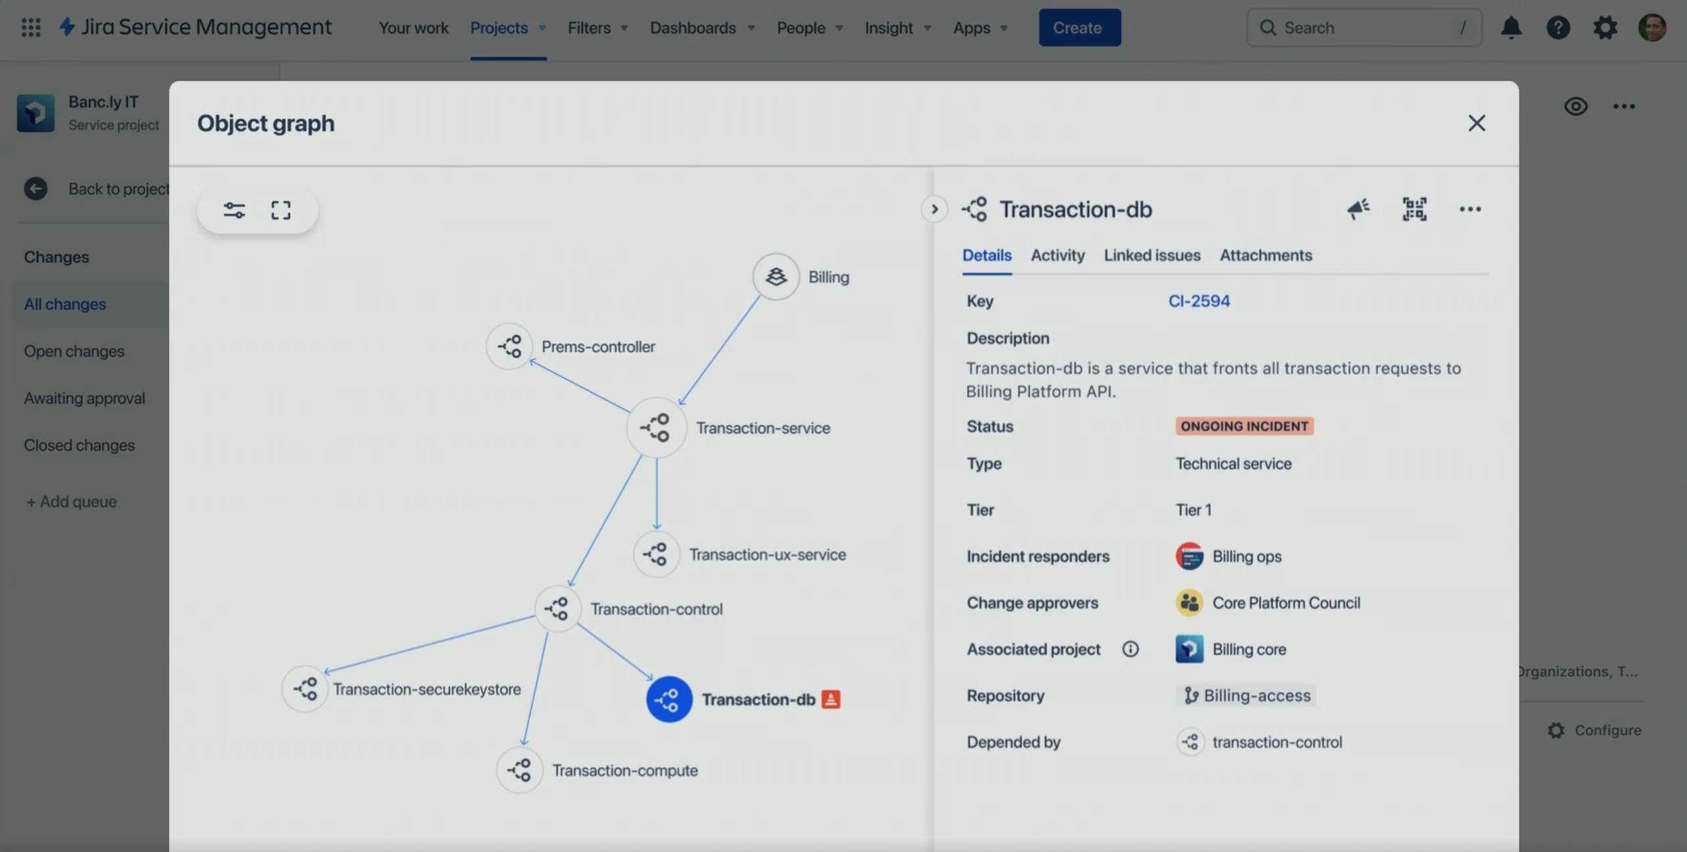Screen dimensions: 1687x852
Task: Click the object graph filter/settings icon
Action: 233,210
